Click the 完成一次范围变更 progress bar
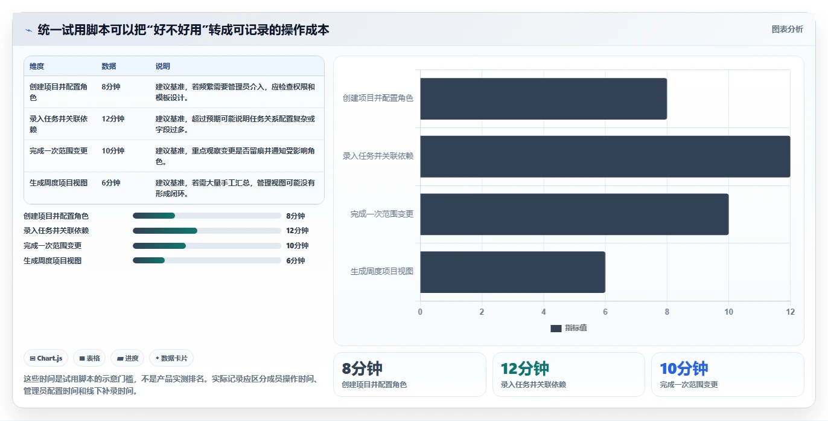Image resolution: width=828 pixels, height=421 pixels. click(x=207, y=246)
